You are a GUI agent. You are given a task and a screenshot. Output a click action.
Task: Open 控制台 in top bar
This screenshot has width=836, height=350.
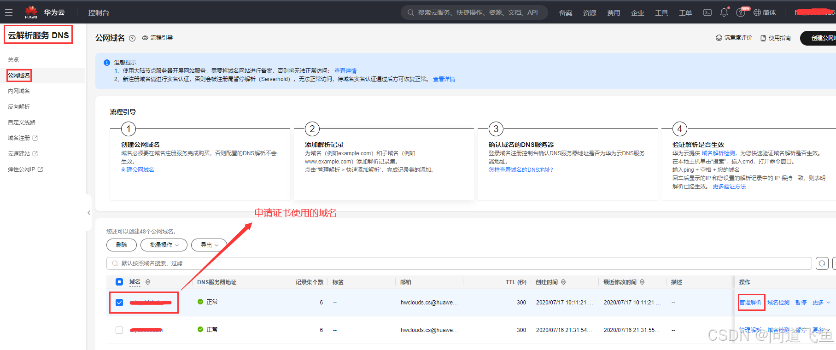(x=99, y=13)
